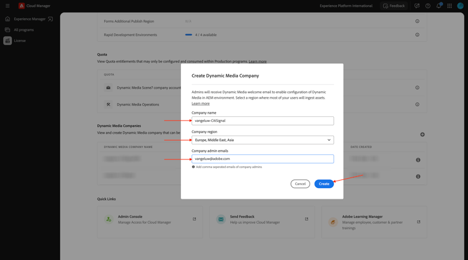Click the Create button
The image size is (468, 260).
[324, 184]
